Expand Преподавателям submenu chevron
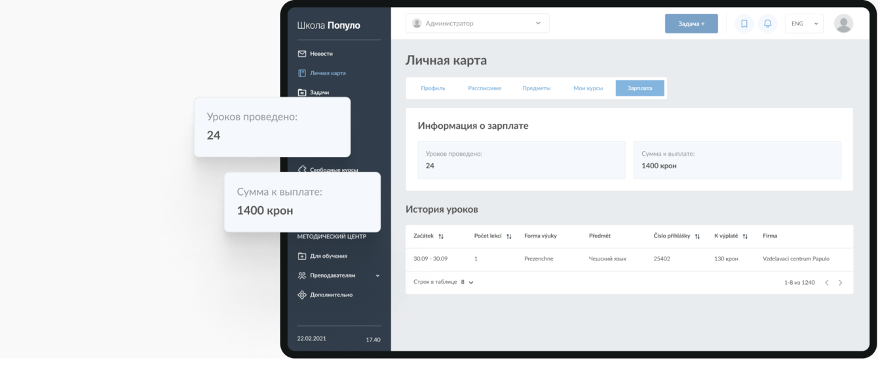This screenshot has height=375, width=878. tap(377, 276)
